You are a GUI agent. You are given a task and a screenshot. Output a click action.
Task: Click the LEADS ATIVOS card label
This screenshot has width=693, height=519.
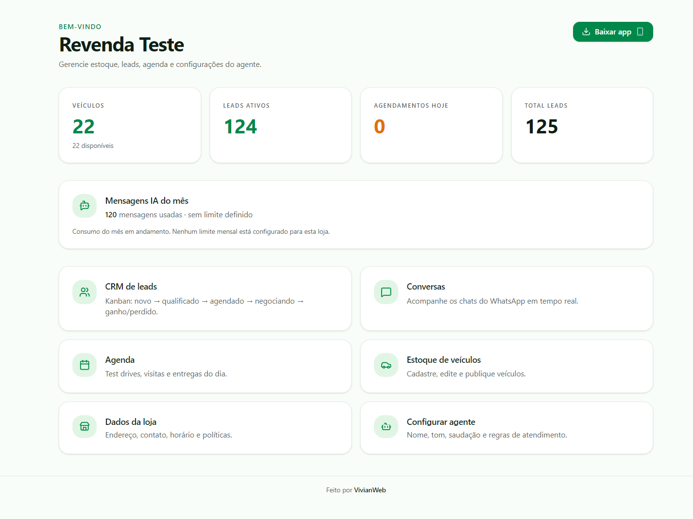click(x=246, y=106)
